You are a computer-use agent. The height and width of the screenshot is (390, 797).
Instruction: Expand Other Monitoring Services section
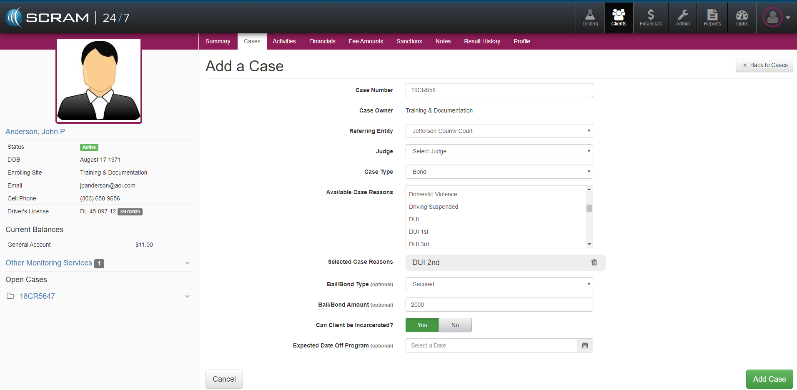(x=187, y=263)
